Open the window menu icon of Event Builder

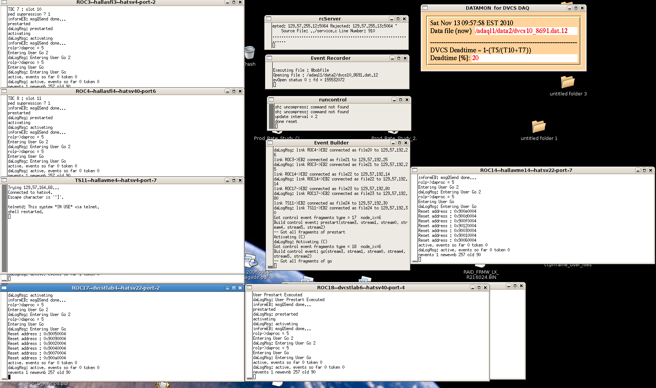click(270, 143)
